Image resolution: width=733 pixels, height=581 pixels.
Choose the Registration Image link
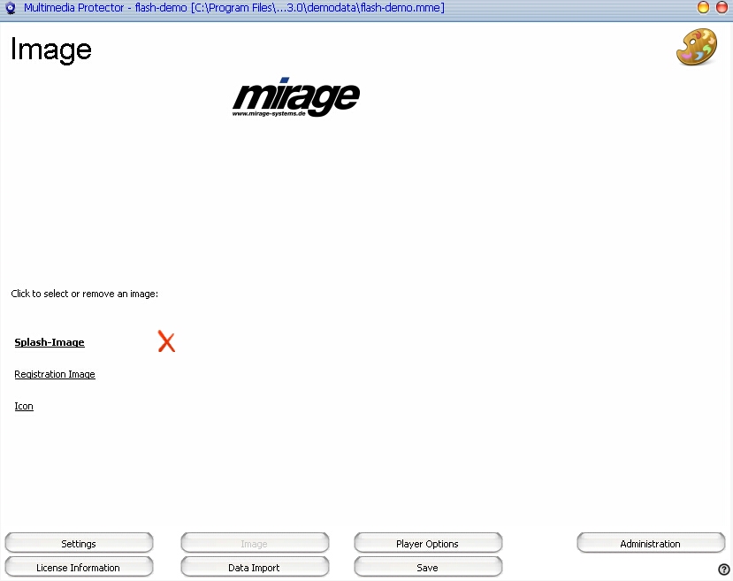tap(55, 374)
